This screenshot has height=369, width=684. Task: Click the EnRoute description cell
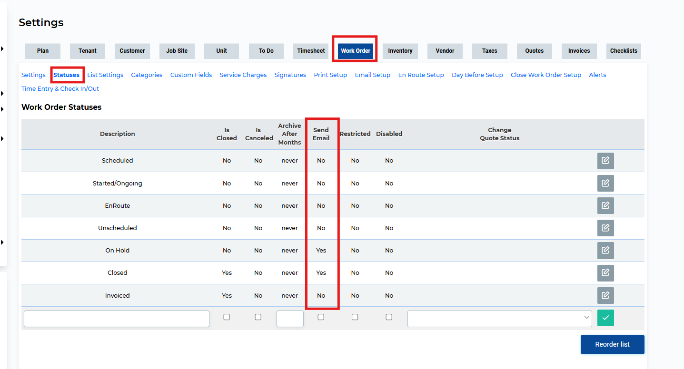pyautogui.click(x=118, y=205)
